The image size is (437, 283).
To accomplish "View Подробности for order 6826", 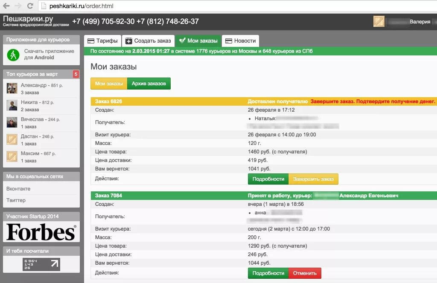I will 268,179.
